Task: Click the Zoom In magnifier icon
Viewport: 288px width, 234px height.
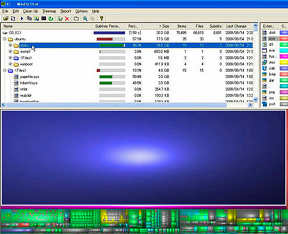Action: tap(85, 19)
